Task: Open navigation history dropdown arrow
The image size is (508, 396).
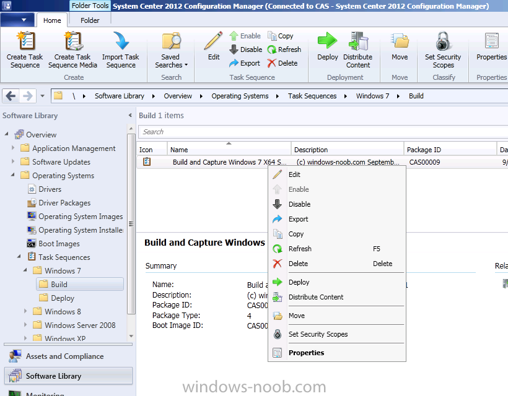Action: click(43, 96)
